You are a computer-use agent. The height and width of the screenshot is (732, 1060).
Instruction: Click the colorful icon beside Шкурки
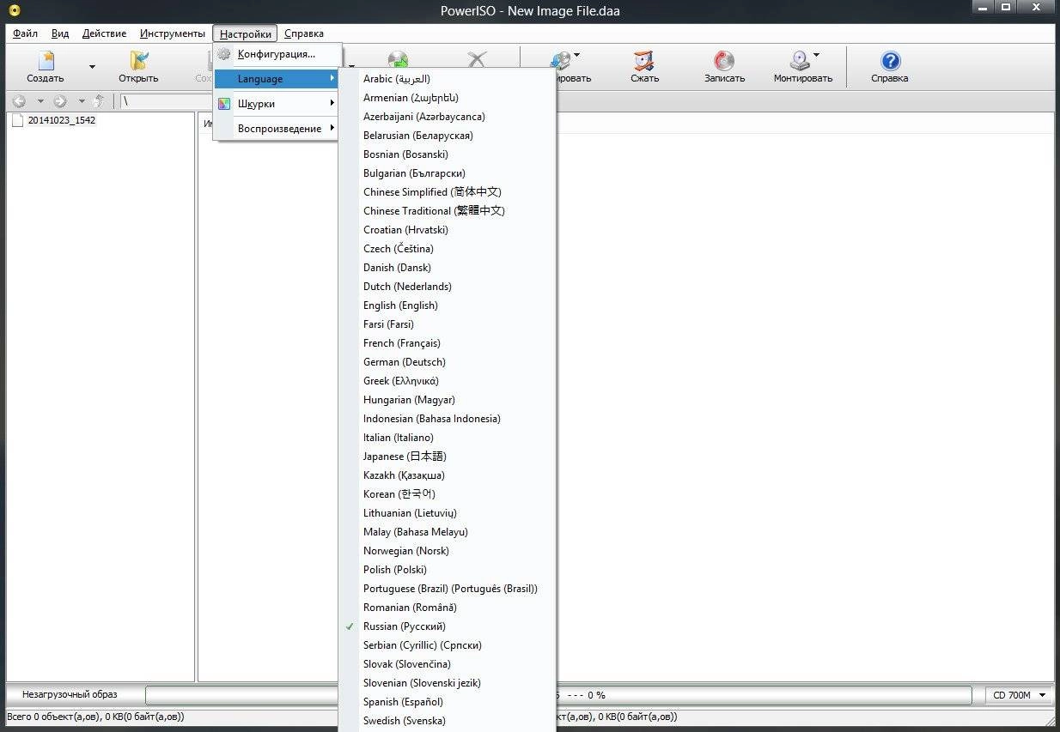click(x=224, y=104)
